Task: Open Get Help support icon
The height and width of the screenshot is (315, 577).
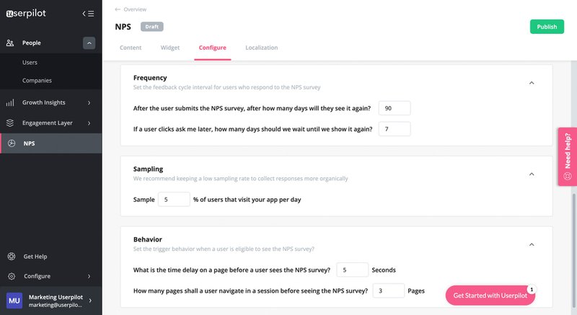Action: pyautogui.click(x=11, y=256)
